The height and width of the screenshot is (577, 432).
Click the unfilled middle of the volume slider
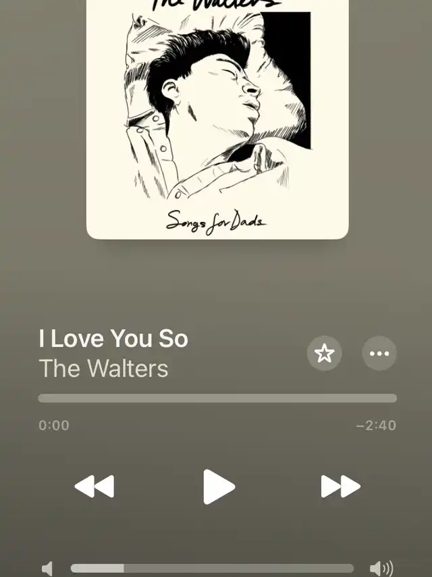pos(239,568)
